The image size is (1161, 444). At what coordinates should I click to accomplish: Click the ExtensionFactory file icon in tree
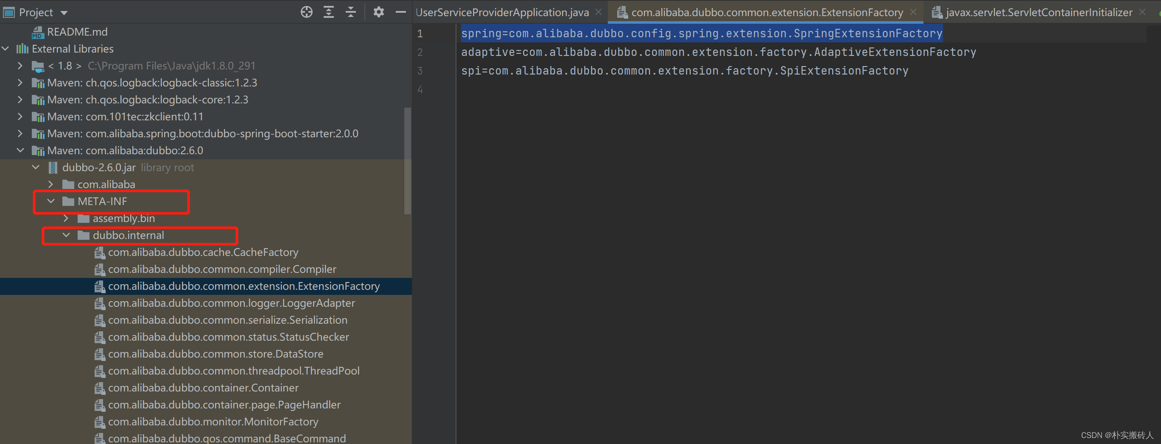(x=100, y=286)
